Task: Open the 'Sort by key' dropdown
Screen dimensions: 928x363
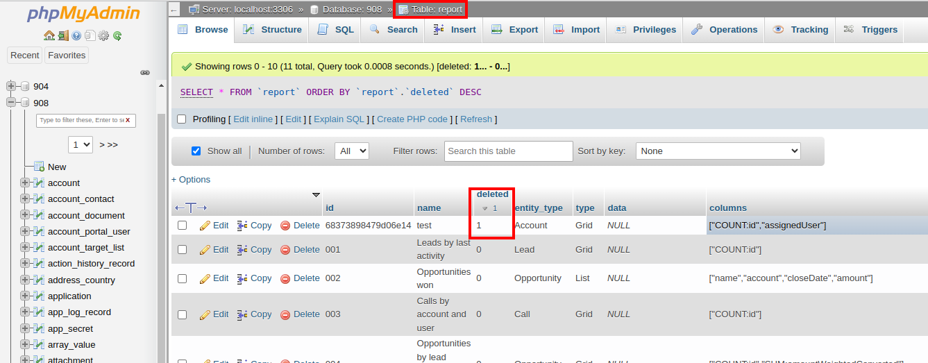Action: tap(718, 151)
